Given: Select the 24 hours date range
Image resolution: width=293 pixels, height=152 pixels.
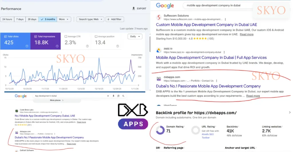Looking at the screenshot, I should tap(7, 19).
